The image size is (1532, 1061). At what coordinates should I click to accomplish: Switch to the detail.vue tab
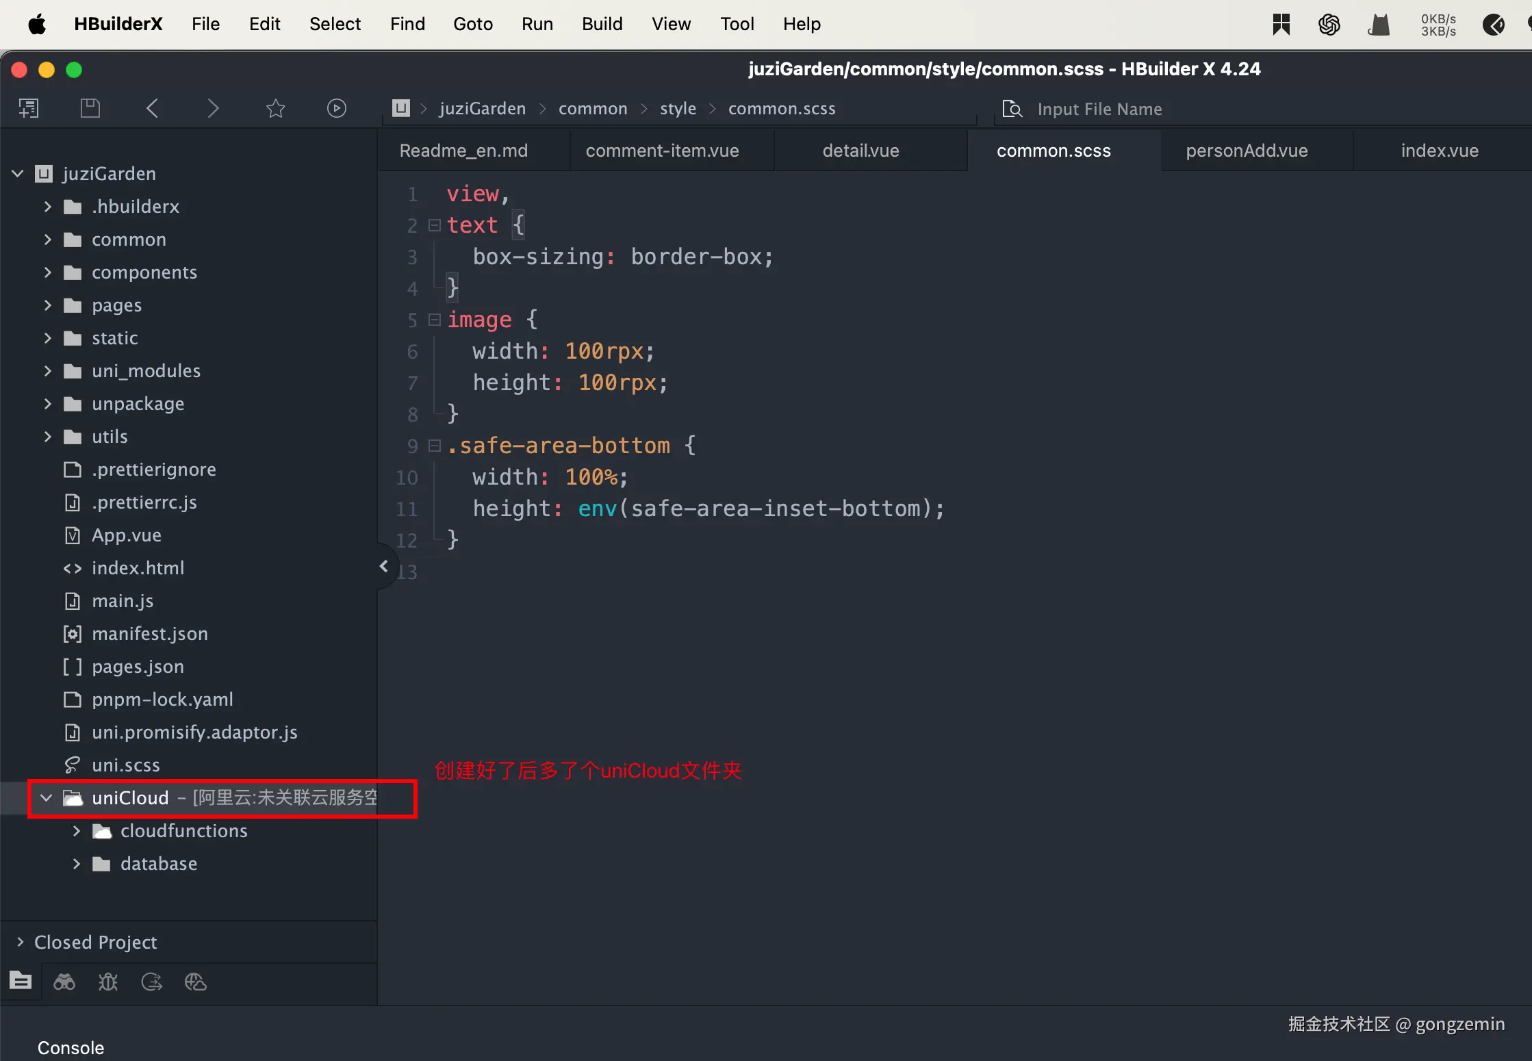pos(860,151)
